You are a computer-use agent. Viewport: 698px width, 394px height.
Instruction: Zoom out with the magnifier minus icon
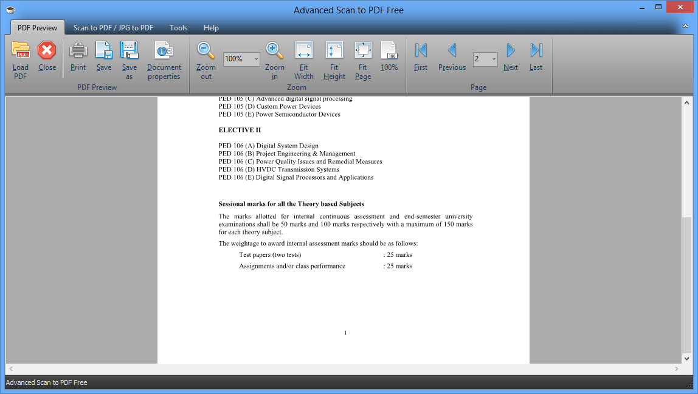tap(206, 51)
